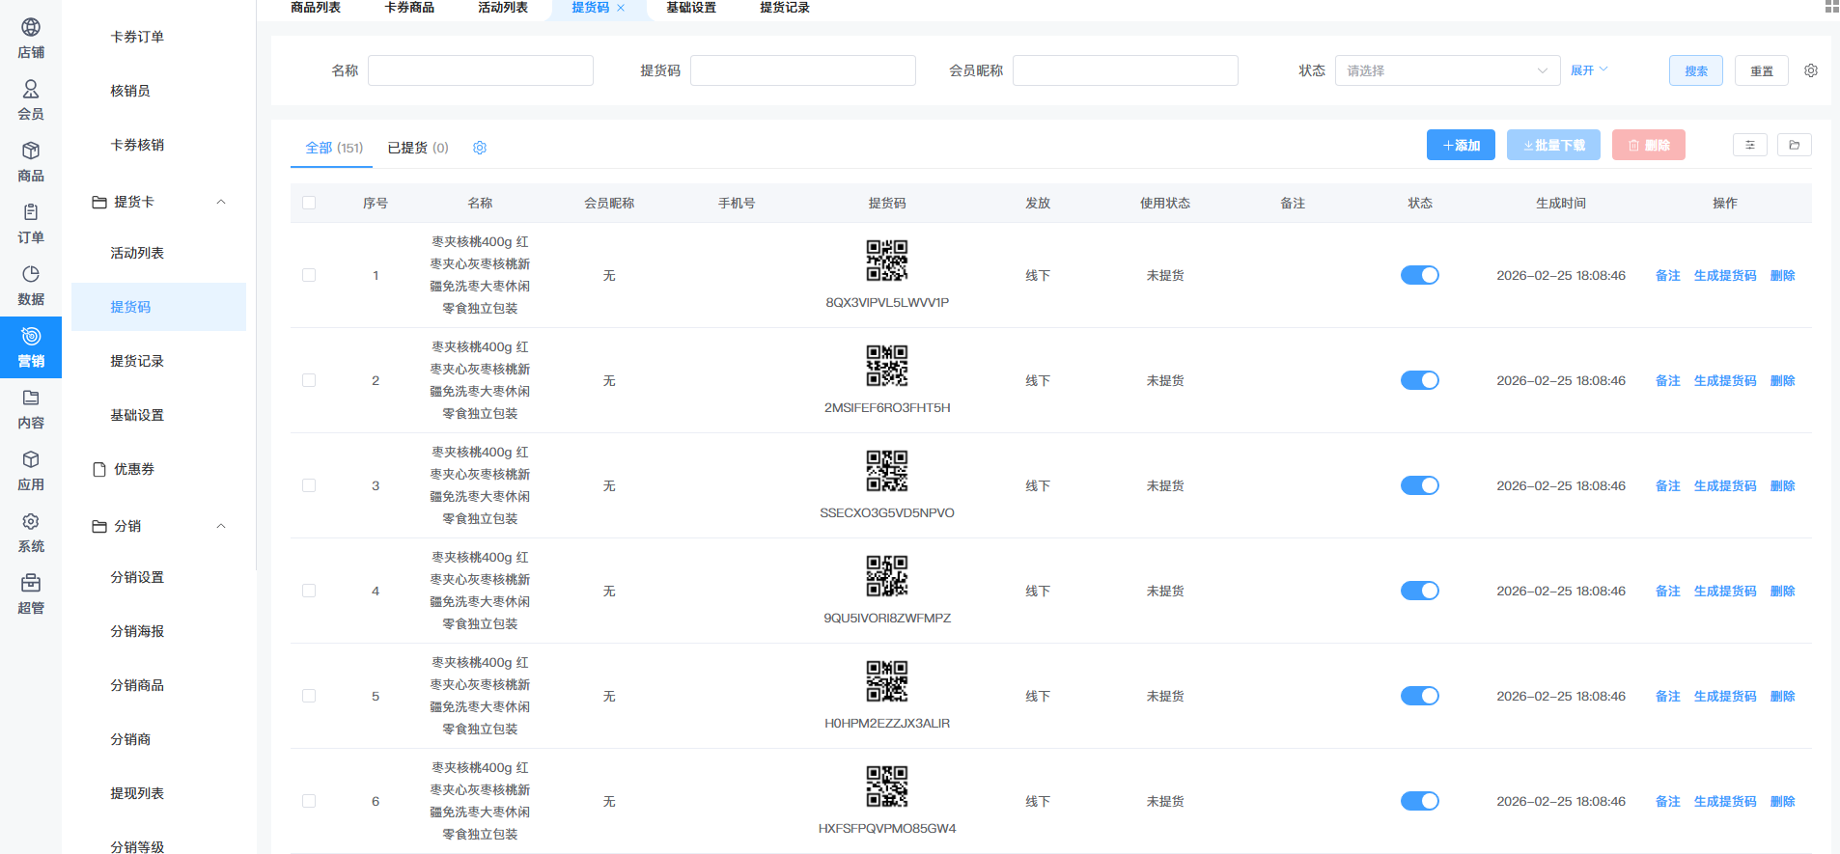The image size is (1840, 854).
Task: Open the 店铺 sidebar section
Action: tap(31, 39)
